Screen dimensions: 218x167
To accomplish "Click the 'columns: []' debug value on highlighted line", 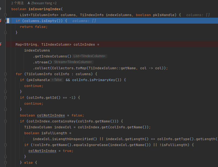I will [x=84, y=21].
